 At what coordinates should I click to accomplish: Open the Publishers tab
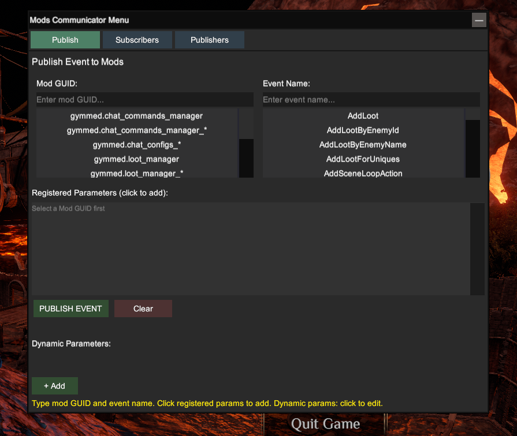click(209, 40)
